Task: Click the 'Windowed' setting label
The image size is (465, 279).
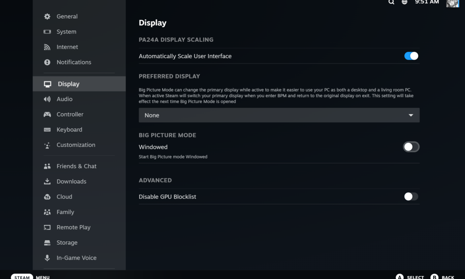Action: tap(153, 147)
